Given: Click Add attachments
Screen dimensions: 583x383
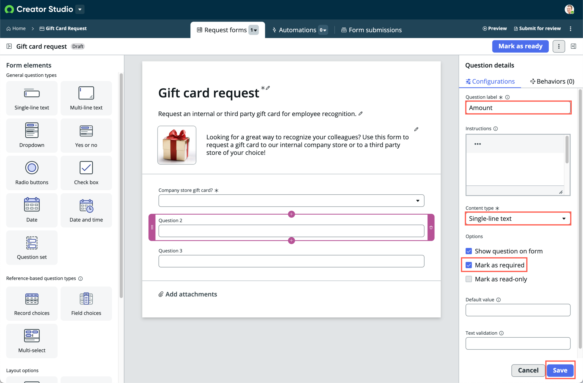Looking at the screenshot, I should click(188, 294).
